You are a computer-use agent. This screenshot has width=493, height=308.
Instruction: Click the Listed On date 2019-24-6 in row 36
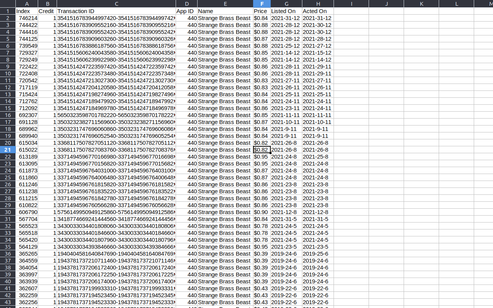[x=286, y=254]
